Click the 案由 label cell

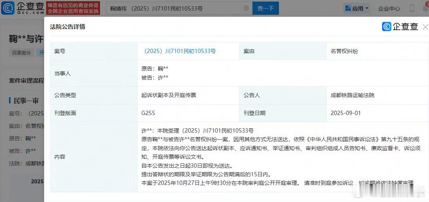pos(283,51)
